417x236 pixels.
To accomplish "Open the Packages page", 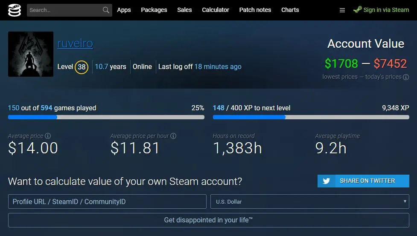I will [154, 10].
